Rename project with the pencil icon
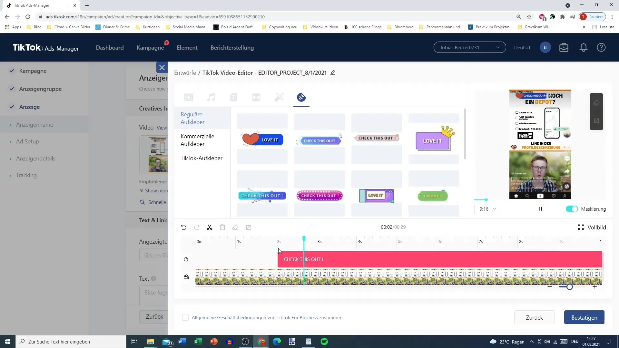 333,73
